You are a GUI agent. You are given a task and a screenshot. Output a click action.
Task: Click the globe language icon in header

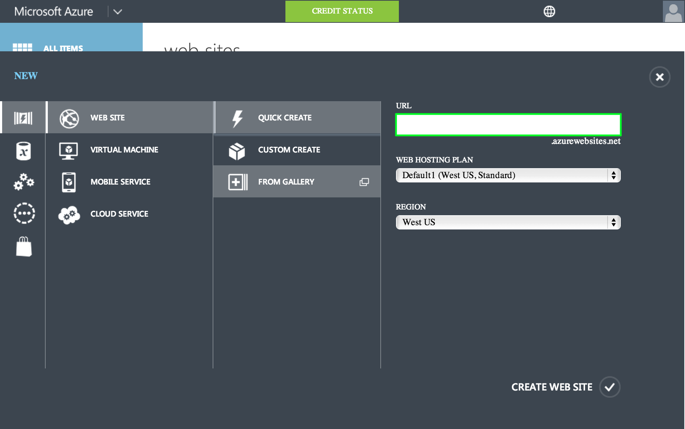[x=549, y=11]
